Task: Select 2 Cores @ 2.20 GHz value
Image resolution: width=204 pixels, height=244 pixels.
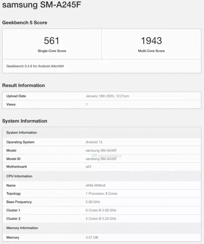Action: click(x=101, y=219)
